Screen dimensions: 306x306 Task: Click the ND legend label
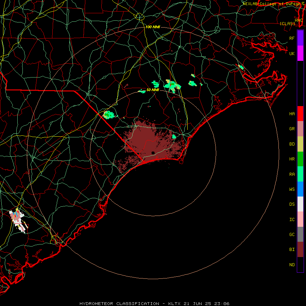[x=292, y=265]
